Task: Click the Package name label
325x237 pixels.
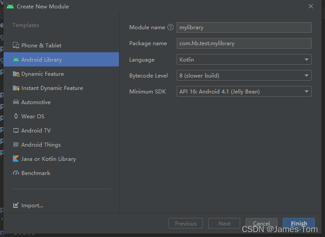Action: click(x=148, y=43)
